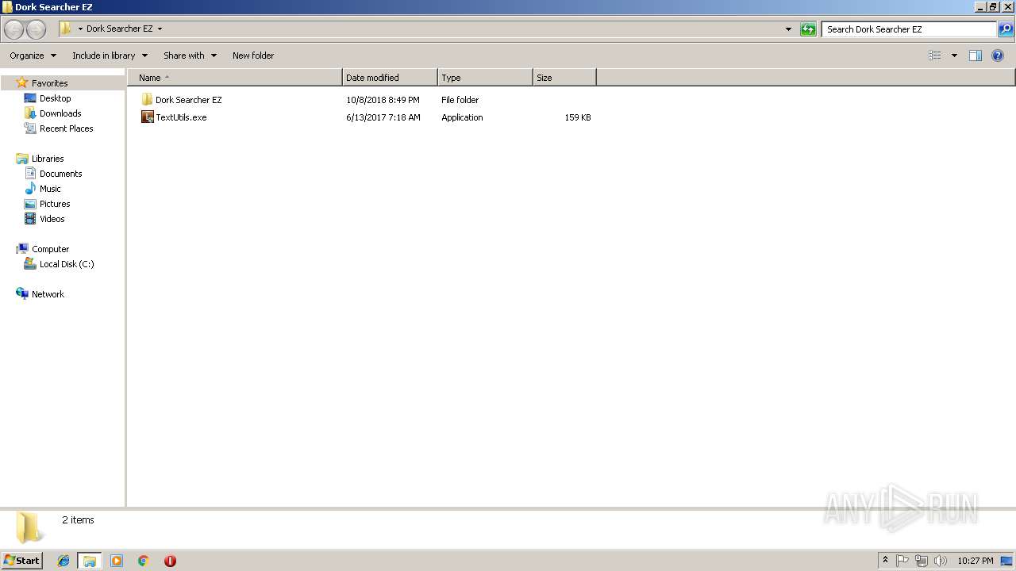This screenshot has width=1016, height=571.
Task: Open the Help question mark icon
Action: coord(999,56)
